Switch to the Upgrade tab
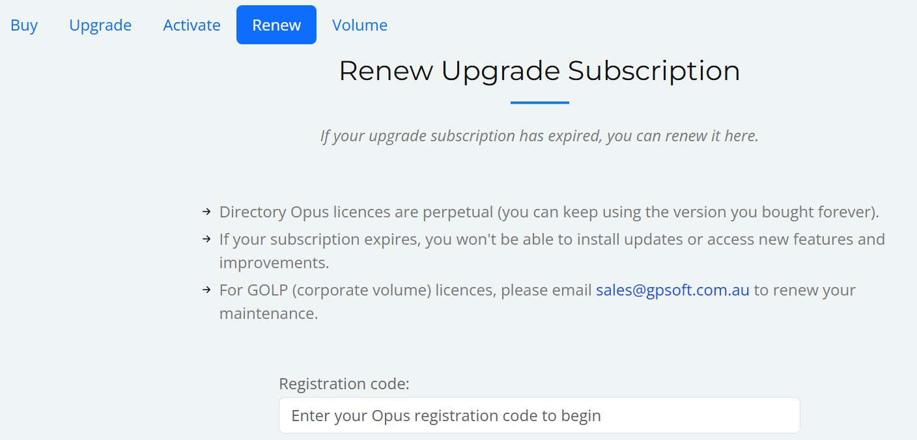917x440 pixels. point(100,25)
